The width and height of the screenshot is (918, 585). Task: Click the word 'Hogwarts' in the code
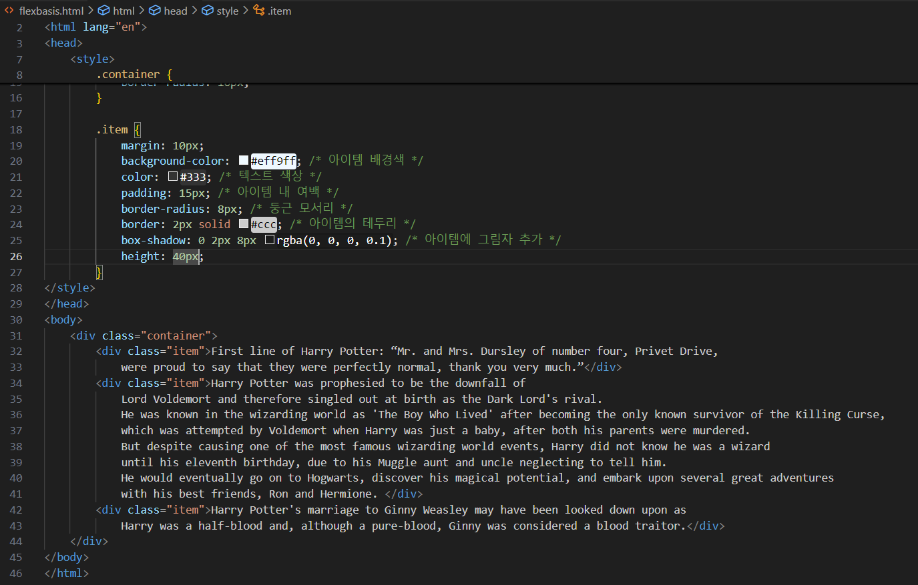click(x=336, y=478)
